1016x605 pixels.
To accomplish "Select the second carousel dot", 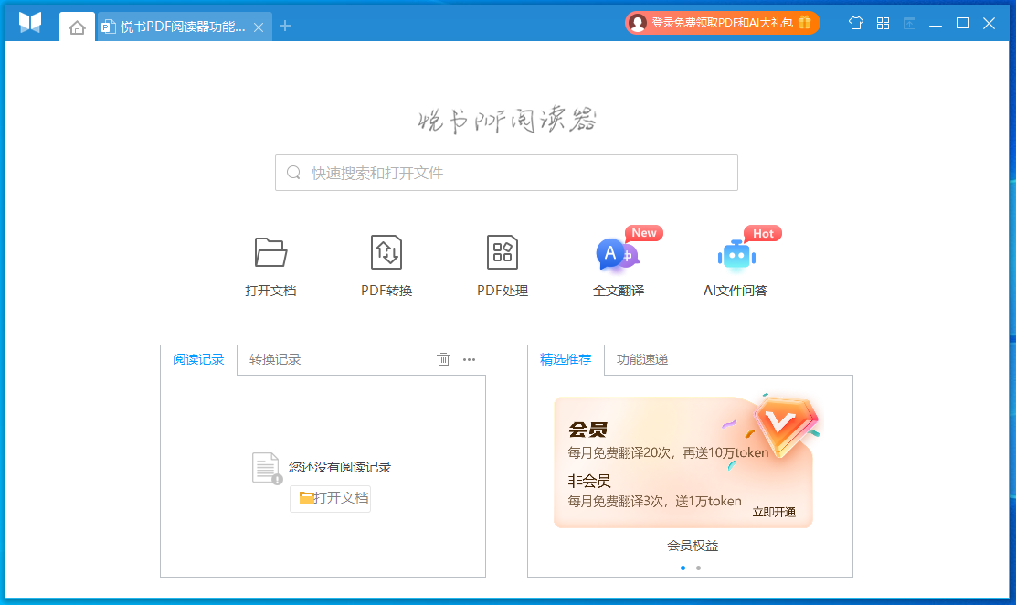I will pos(698,568).
